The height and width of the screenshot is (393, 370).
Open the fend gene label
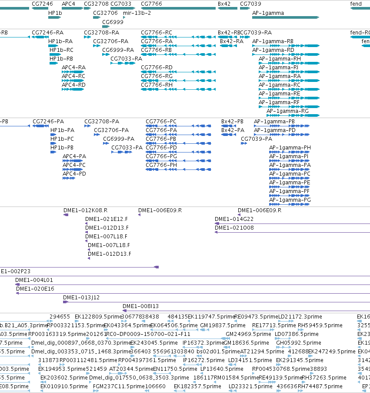coord(356,4)
